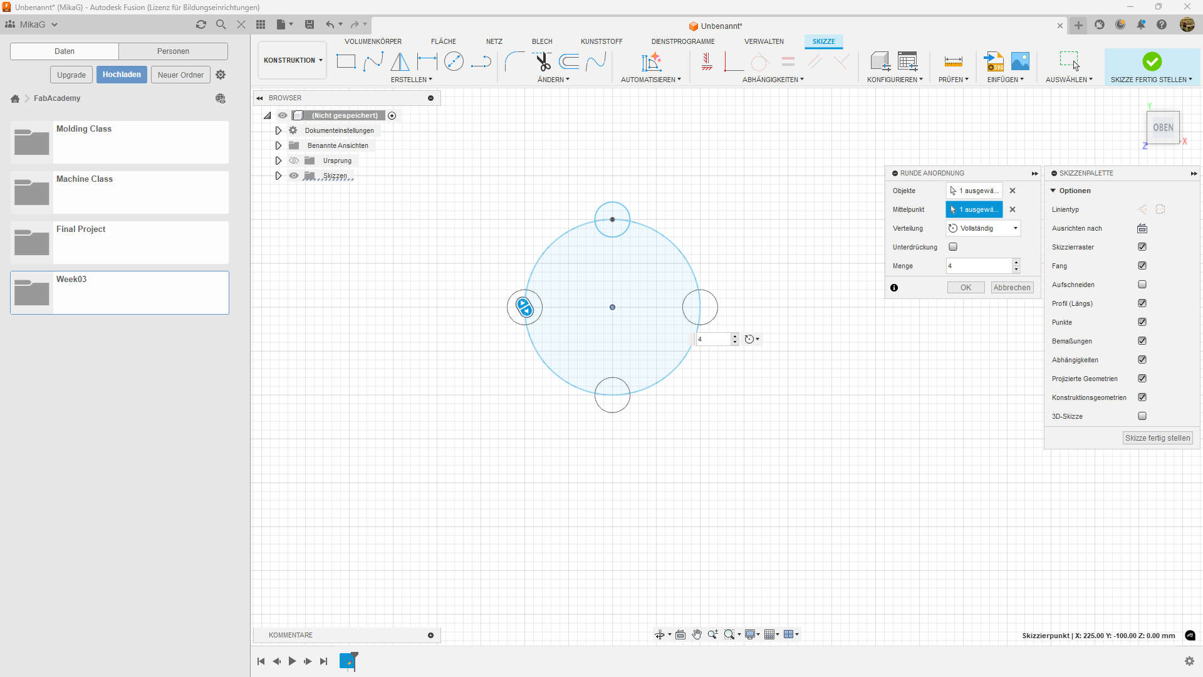Select the Mirror tool icon
1203x677 pixels.
click(x=400, y=61)
